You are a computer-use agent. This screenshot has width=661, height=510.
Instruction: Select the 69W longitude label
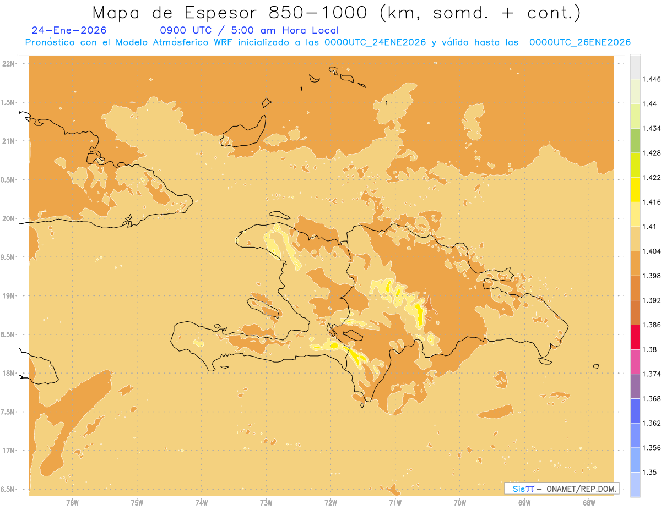524,503
